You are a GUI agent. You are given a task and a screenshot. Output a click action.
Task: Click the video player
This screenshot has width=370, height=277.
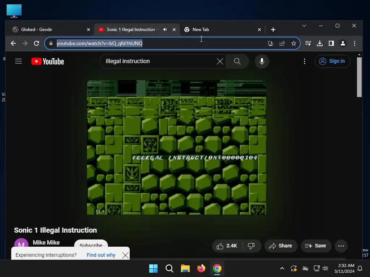tap(176, 148)
